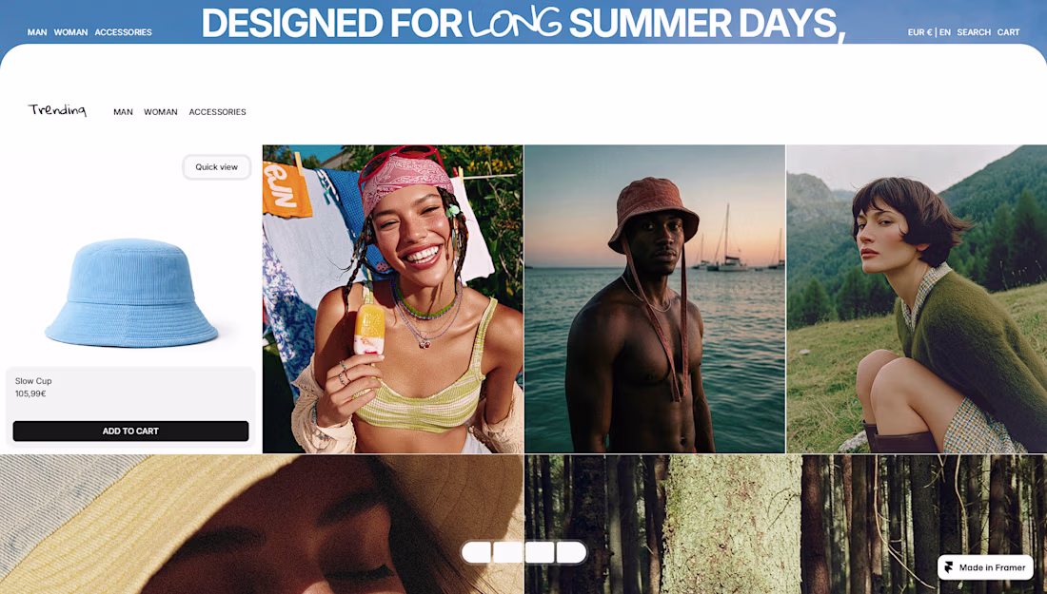The image size is (1047, 594).
Task: Open the woman with popsicle photo
Action: tap(392, 298)
